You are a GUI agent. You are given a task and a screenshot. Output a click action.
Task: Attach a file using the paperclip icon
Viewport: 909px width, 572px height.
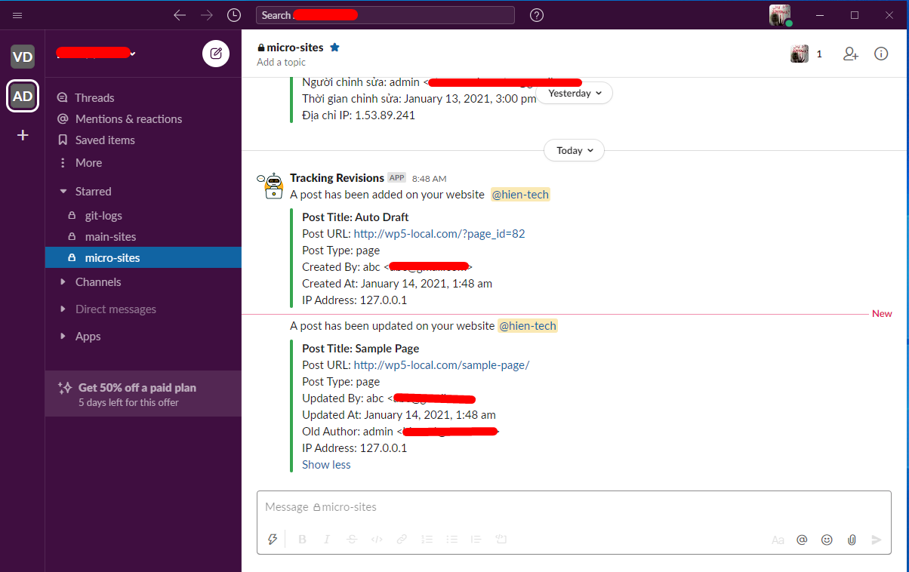point(852,540)
